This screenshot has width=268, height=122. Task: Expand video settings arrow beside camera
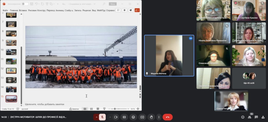point(110,117)
